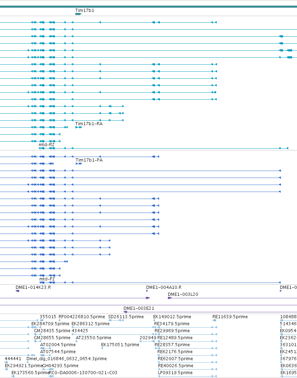Image resolution: width=297 pixels, height=378 pixels.
Task: Open EST EK284709.5prime
Action: coord(50,324)
